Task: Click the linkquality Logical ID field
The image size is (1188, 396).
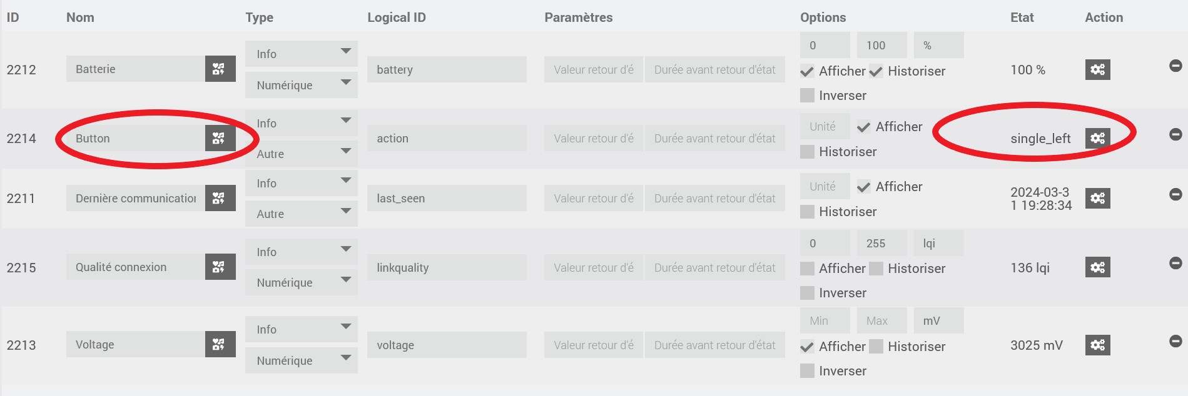Action: (x=446, y=268)
